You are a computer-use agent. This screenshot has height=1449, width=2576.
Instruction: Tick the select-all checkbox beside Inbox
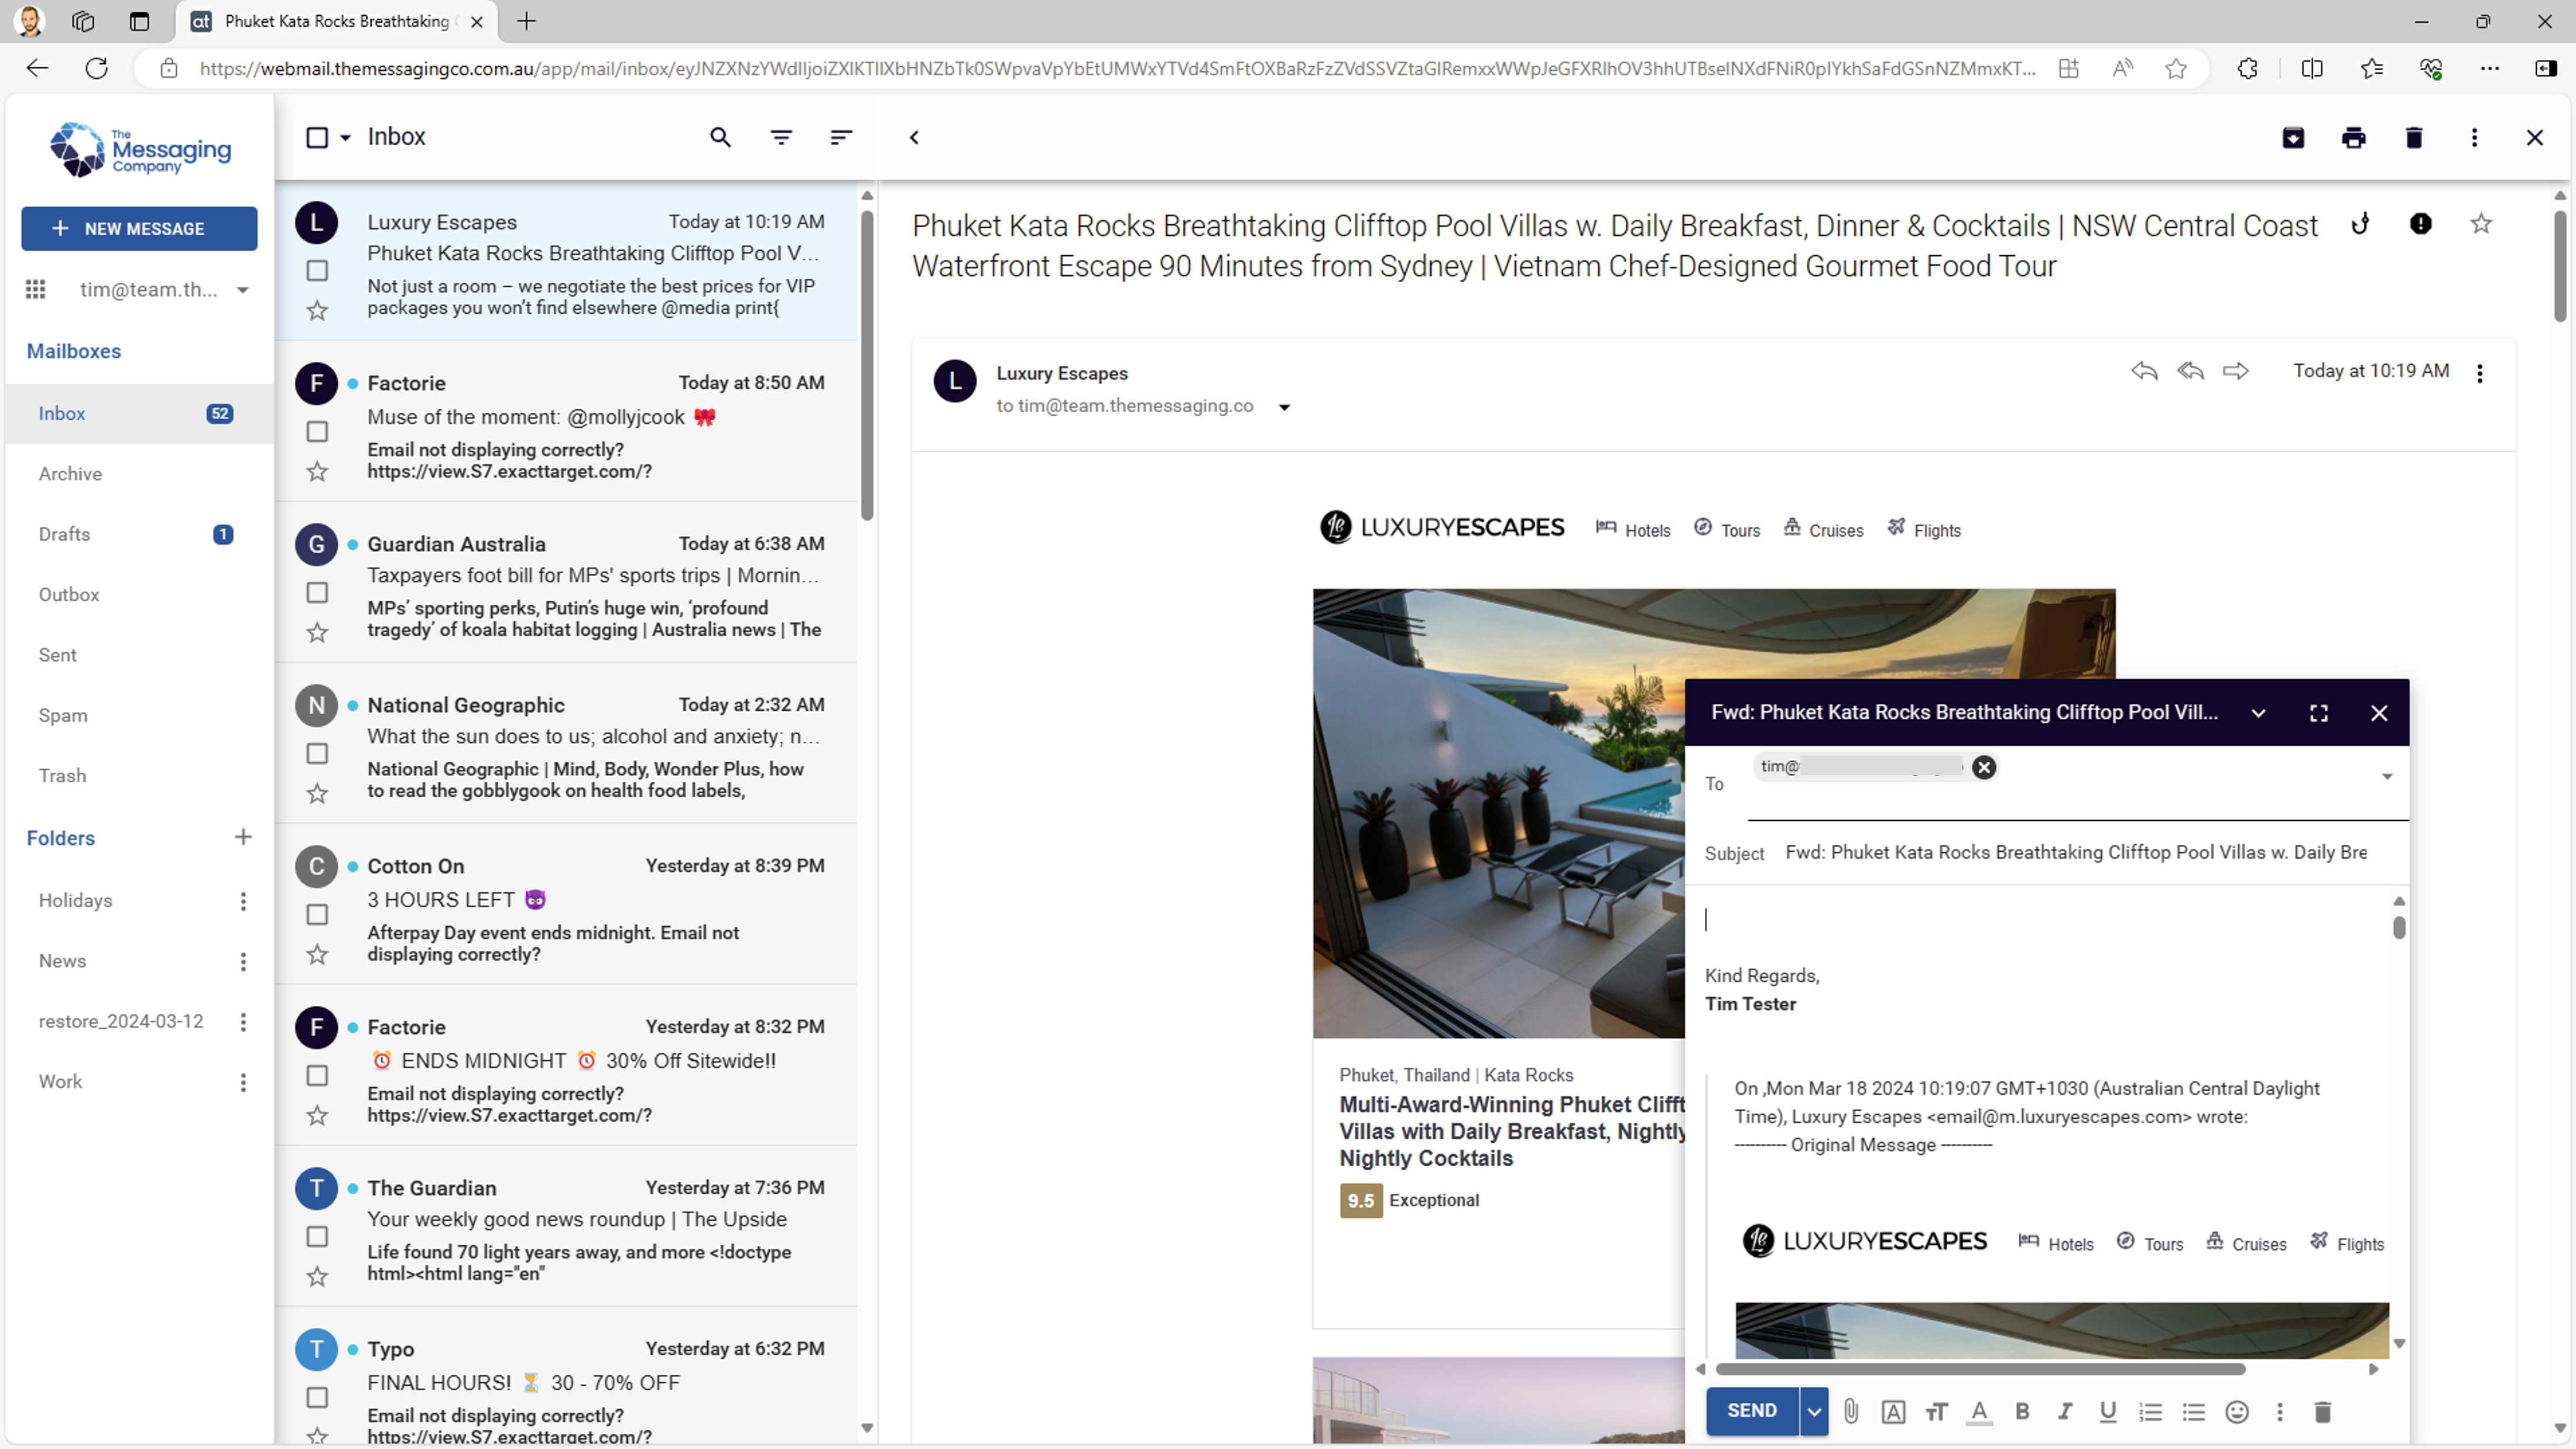(x=317, y=137)
